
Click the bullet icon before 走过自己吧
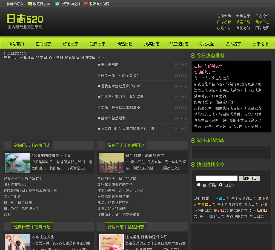(x=99, y=65)
